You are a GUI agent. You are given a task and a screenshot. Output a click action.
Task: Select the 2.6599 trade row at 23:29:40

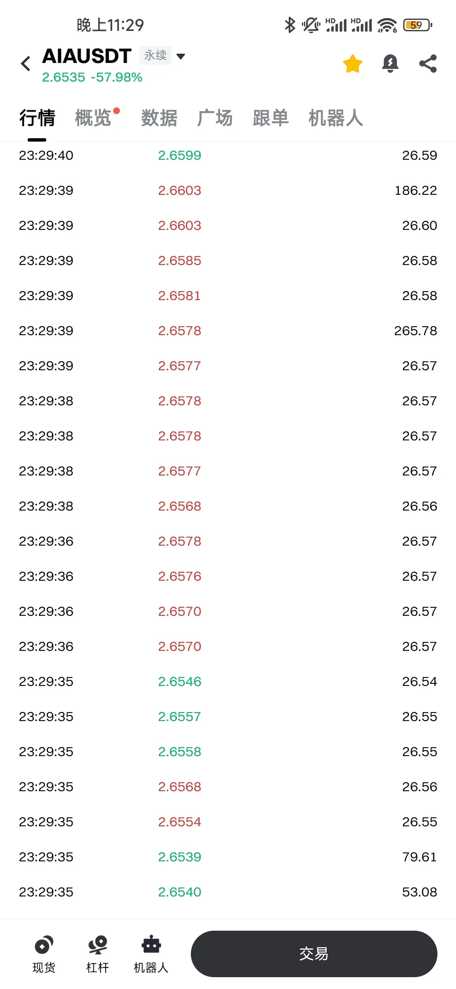tap(228, 156)
